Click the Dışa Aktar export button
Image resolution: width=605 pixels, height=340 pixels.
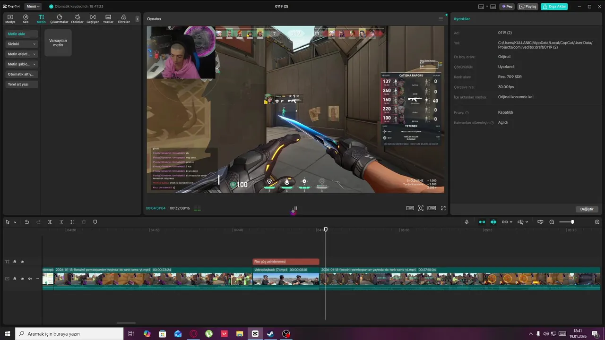click(554, 7)
